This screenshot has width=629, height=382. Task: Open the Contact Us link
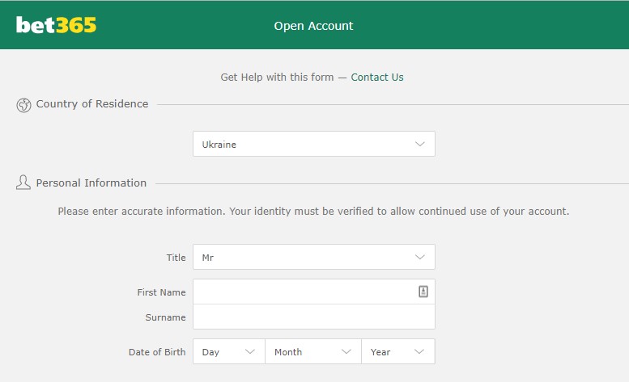[377, 78]
